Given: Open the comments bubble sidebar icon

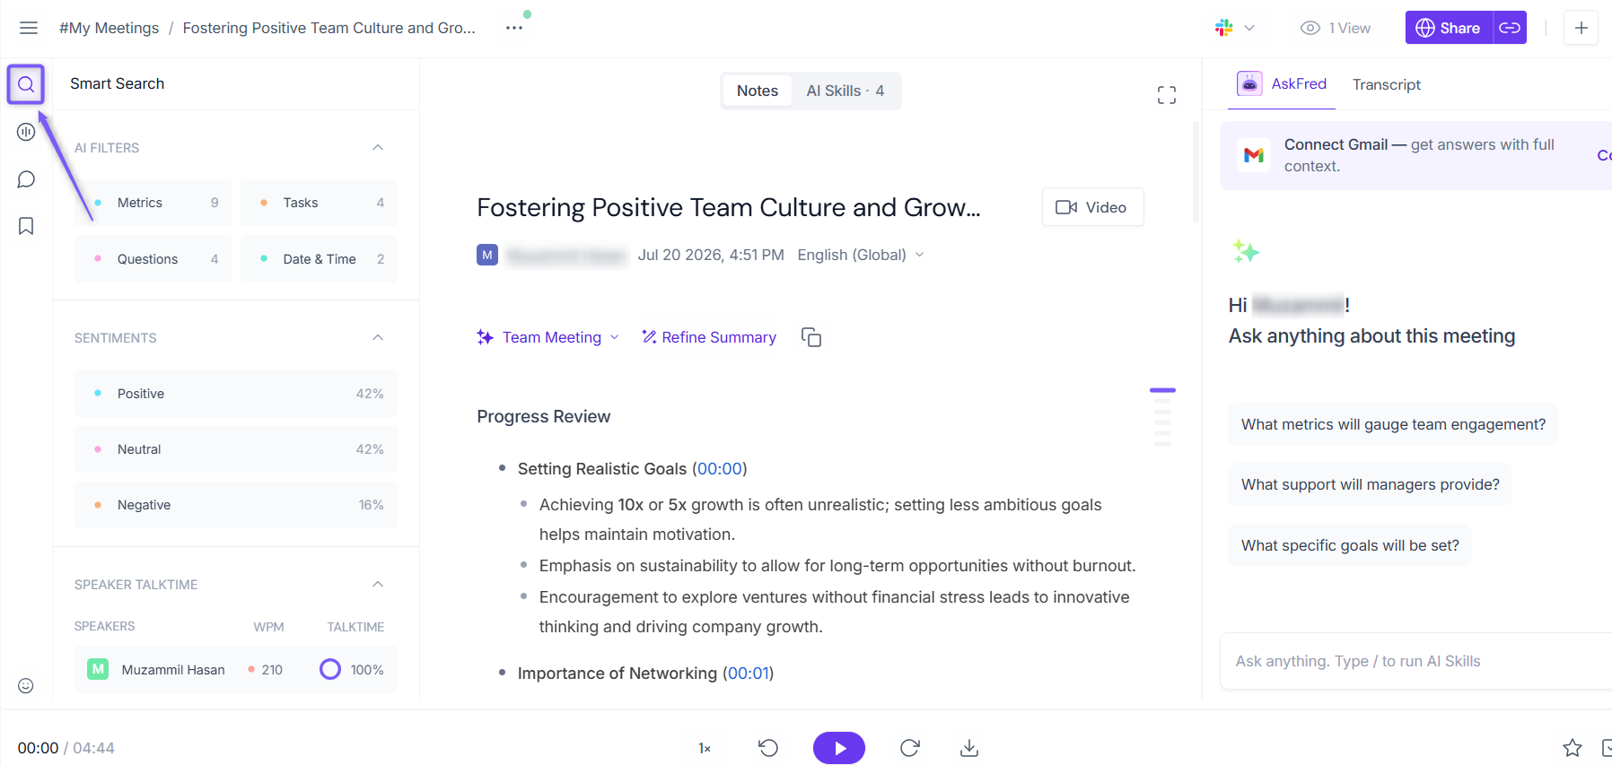Looking at the screenshot, I should (x=26, y=179).
